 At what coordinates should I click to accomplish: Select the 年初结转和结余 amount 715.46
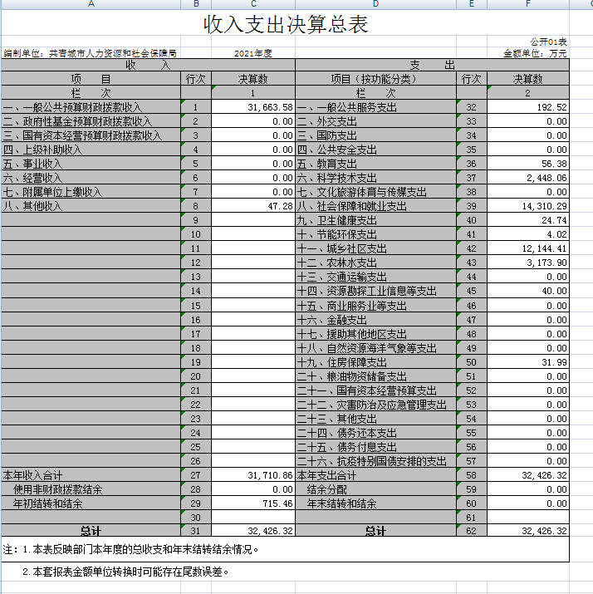[253, 503]
